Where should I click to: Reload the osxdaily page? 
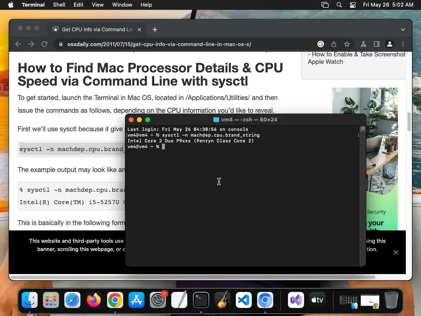point(44,44)
